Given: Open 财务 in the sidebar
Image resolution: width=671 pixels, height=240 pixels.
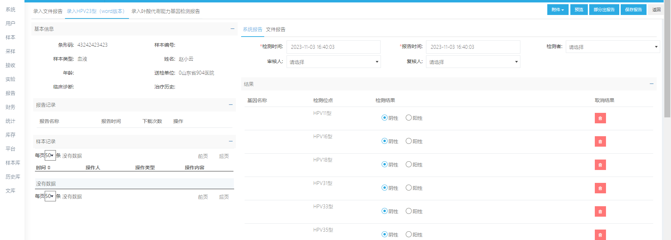Looking at the screenshot, I should pyautogui.click(x=10, y=107).
